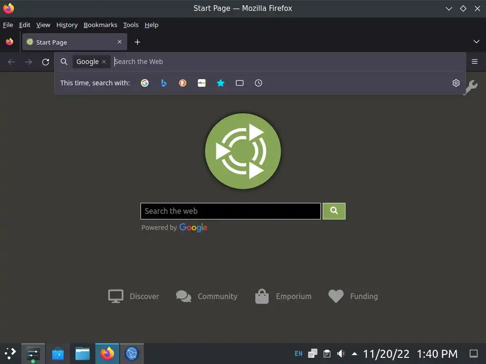Expand hidden system tray icons arrow
The height and width of the screenshot is (364, 486).
tap(355, 354)
